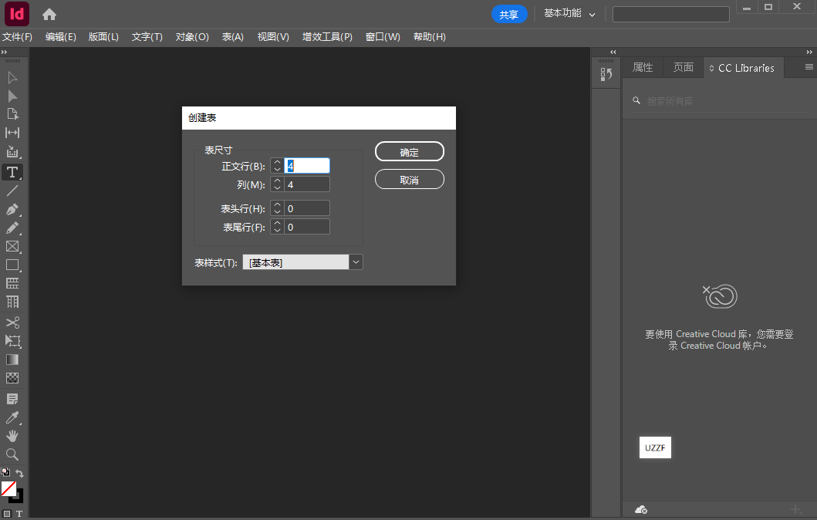Open the 对象(O) menu
The width and height of the screenshot is (817, 520).
click(192, 37)
